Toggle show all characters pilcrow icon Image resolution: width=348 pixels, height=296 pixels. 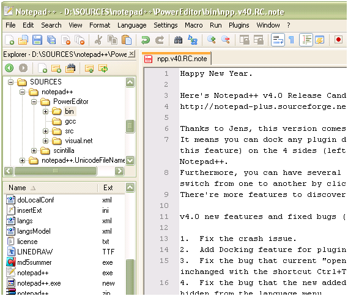click(x=291, y=40)
